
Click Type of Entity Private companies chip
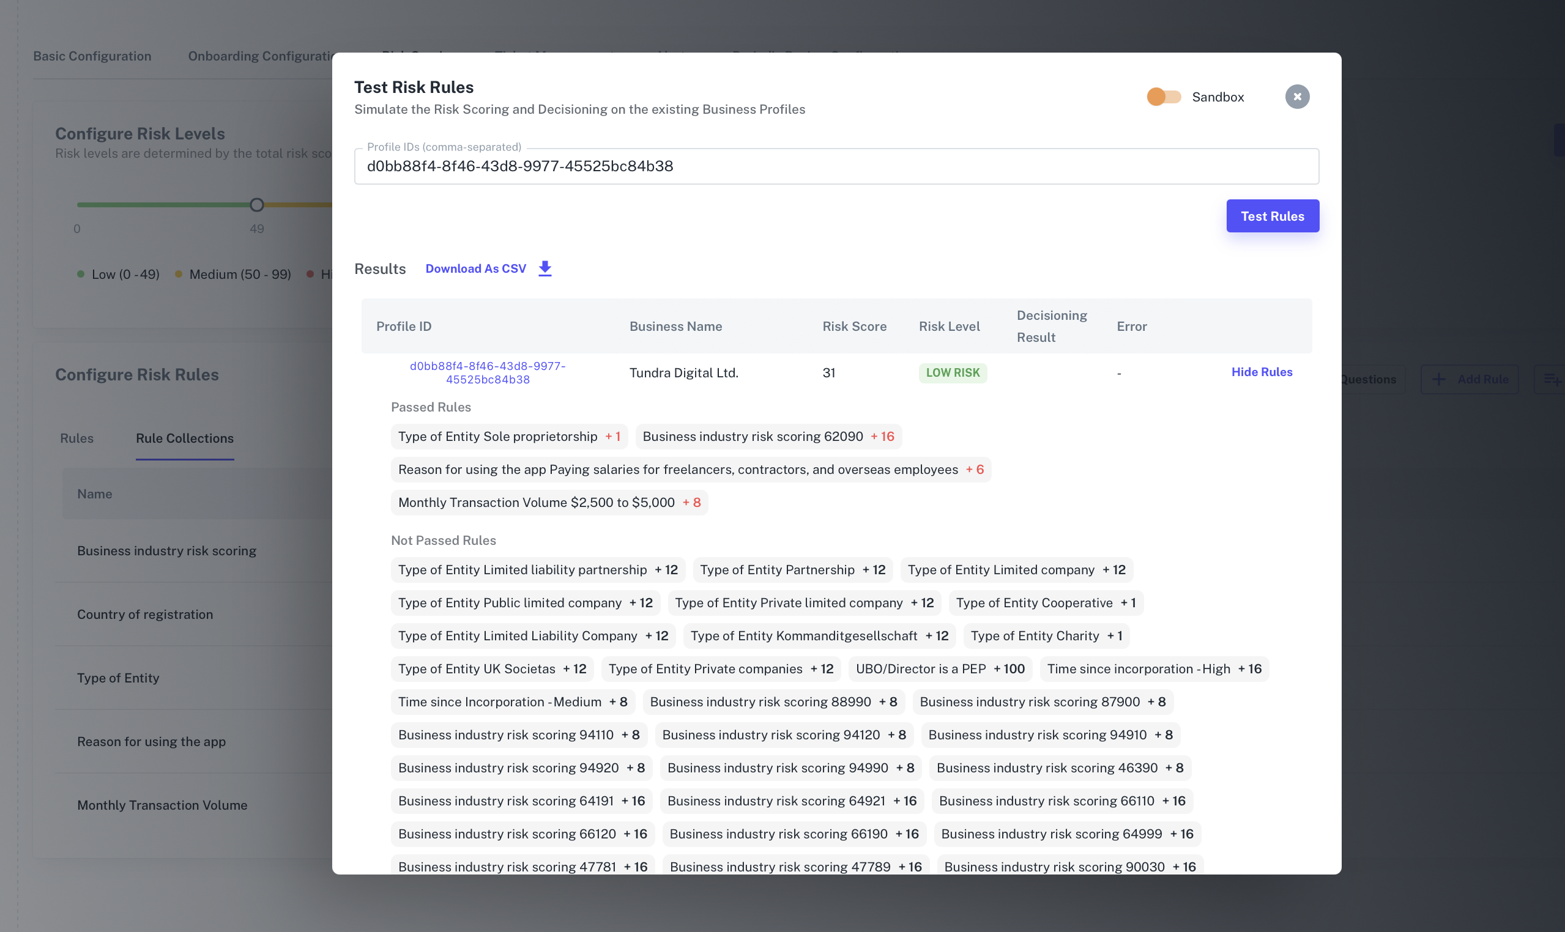(x=721, y=670)
